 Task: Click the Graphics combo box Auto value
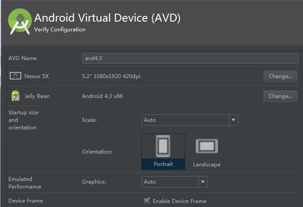(170, 181)
